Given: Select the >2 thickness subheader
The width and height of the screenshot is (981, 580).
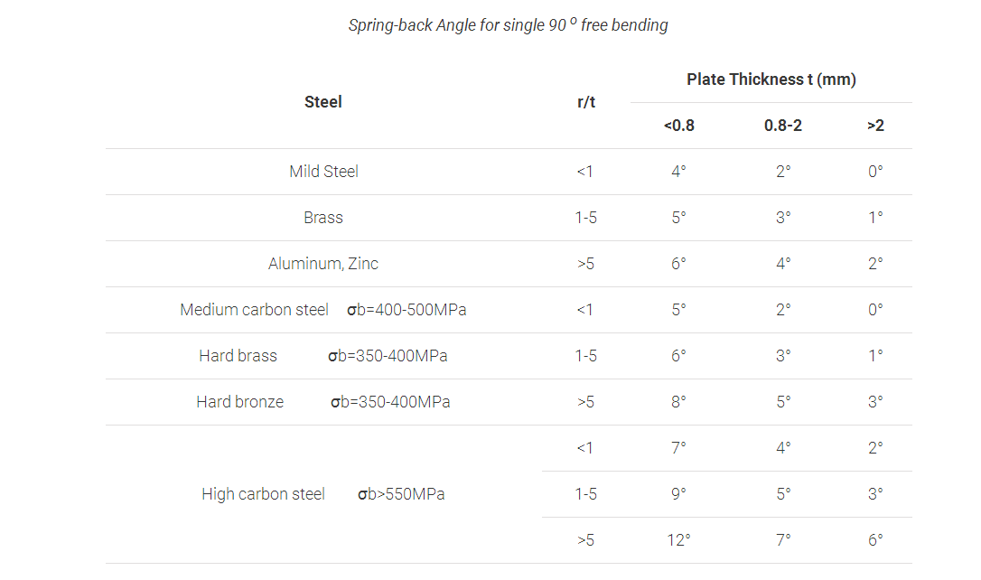Looking at the screenshot, I should pos(875,126).
